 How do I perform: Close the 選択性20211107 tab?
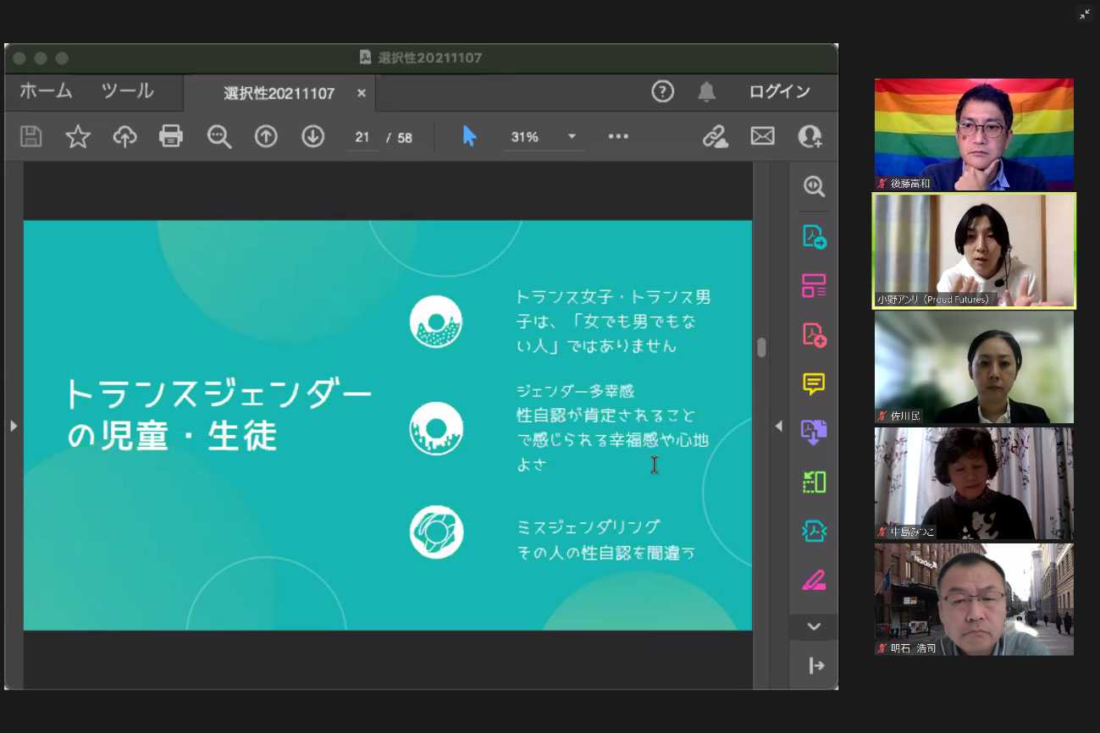pos(362,93)
